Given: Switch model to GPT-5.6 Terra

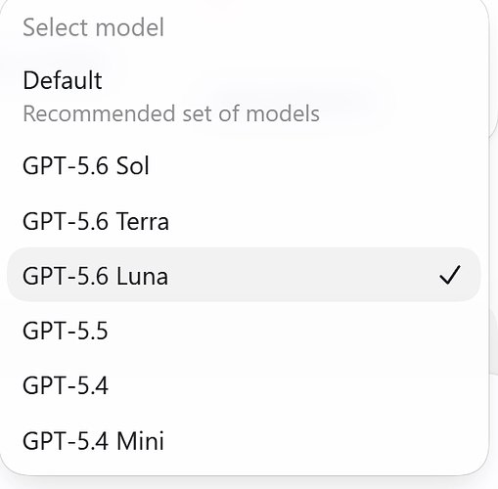Looking at the screenshot, I should click(244, 221).
